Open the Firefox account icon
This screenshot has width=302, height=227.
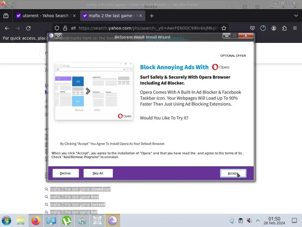274,28
